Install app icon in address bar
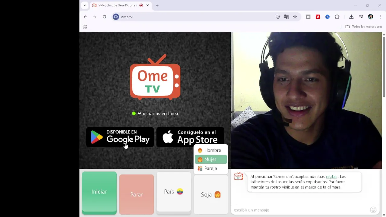The height and width of the screenshot is (217, 386). [x=278, y=17]
